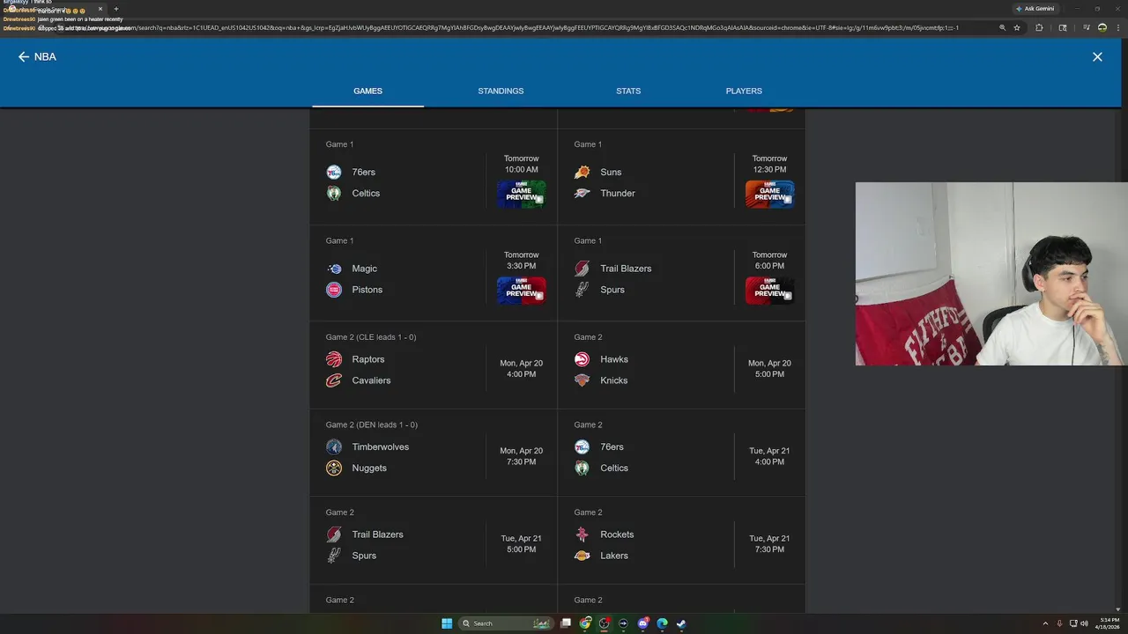Image resolution: width=1128 pixels, height=634 pixels.
Task: Click the Raptors team logo
Action: (334, 359)
